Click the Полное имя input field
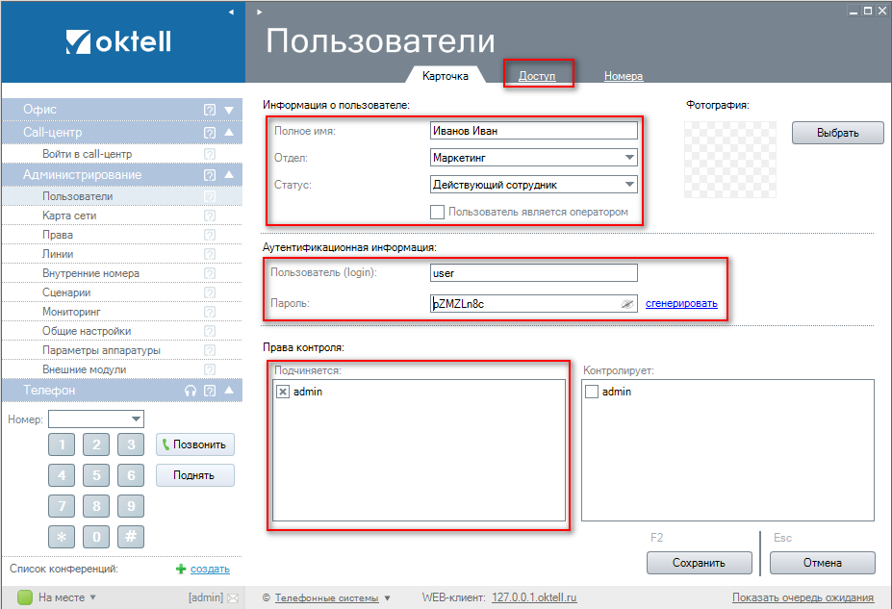 point(534,131)
